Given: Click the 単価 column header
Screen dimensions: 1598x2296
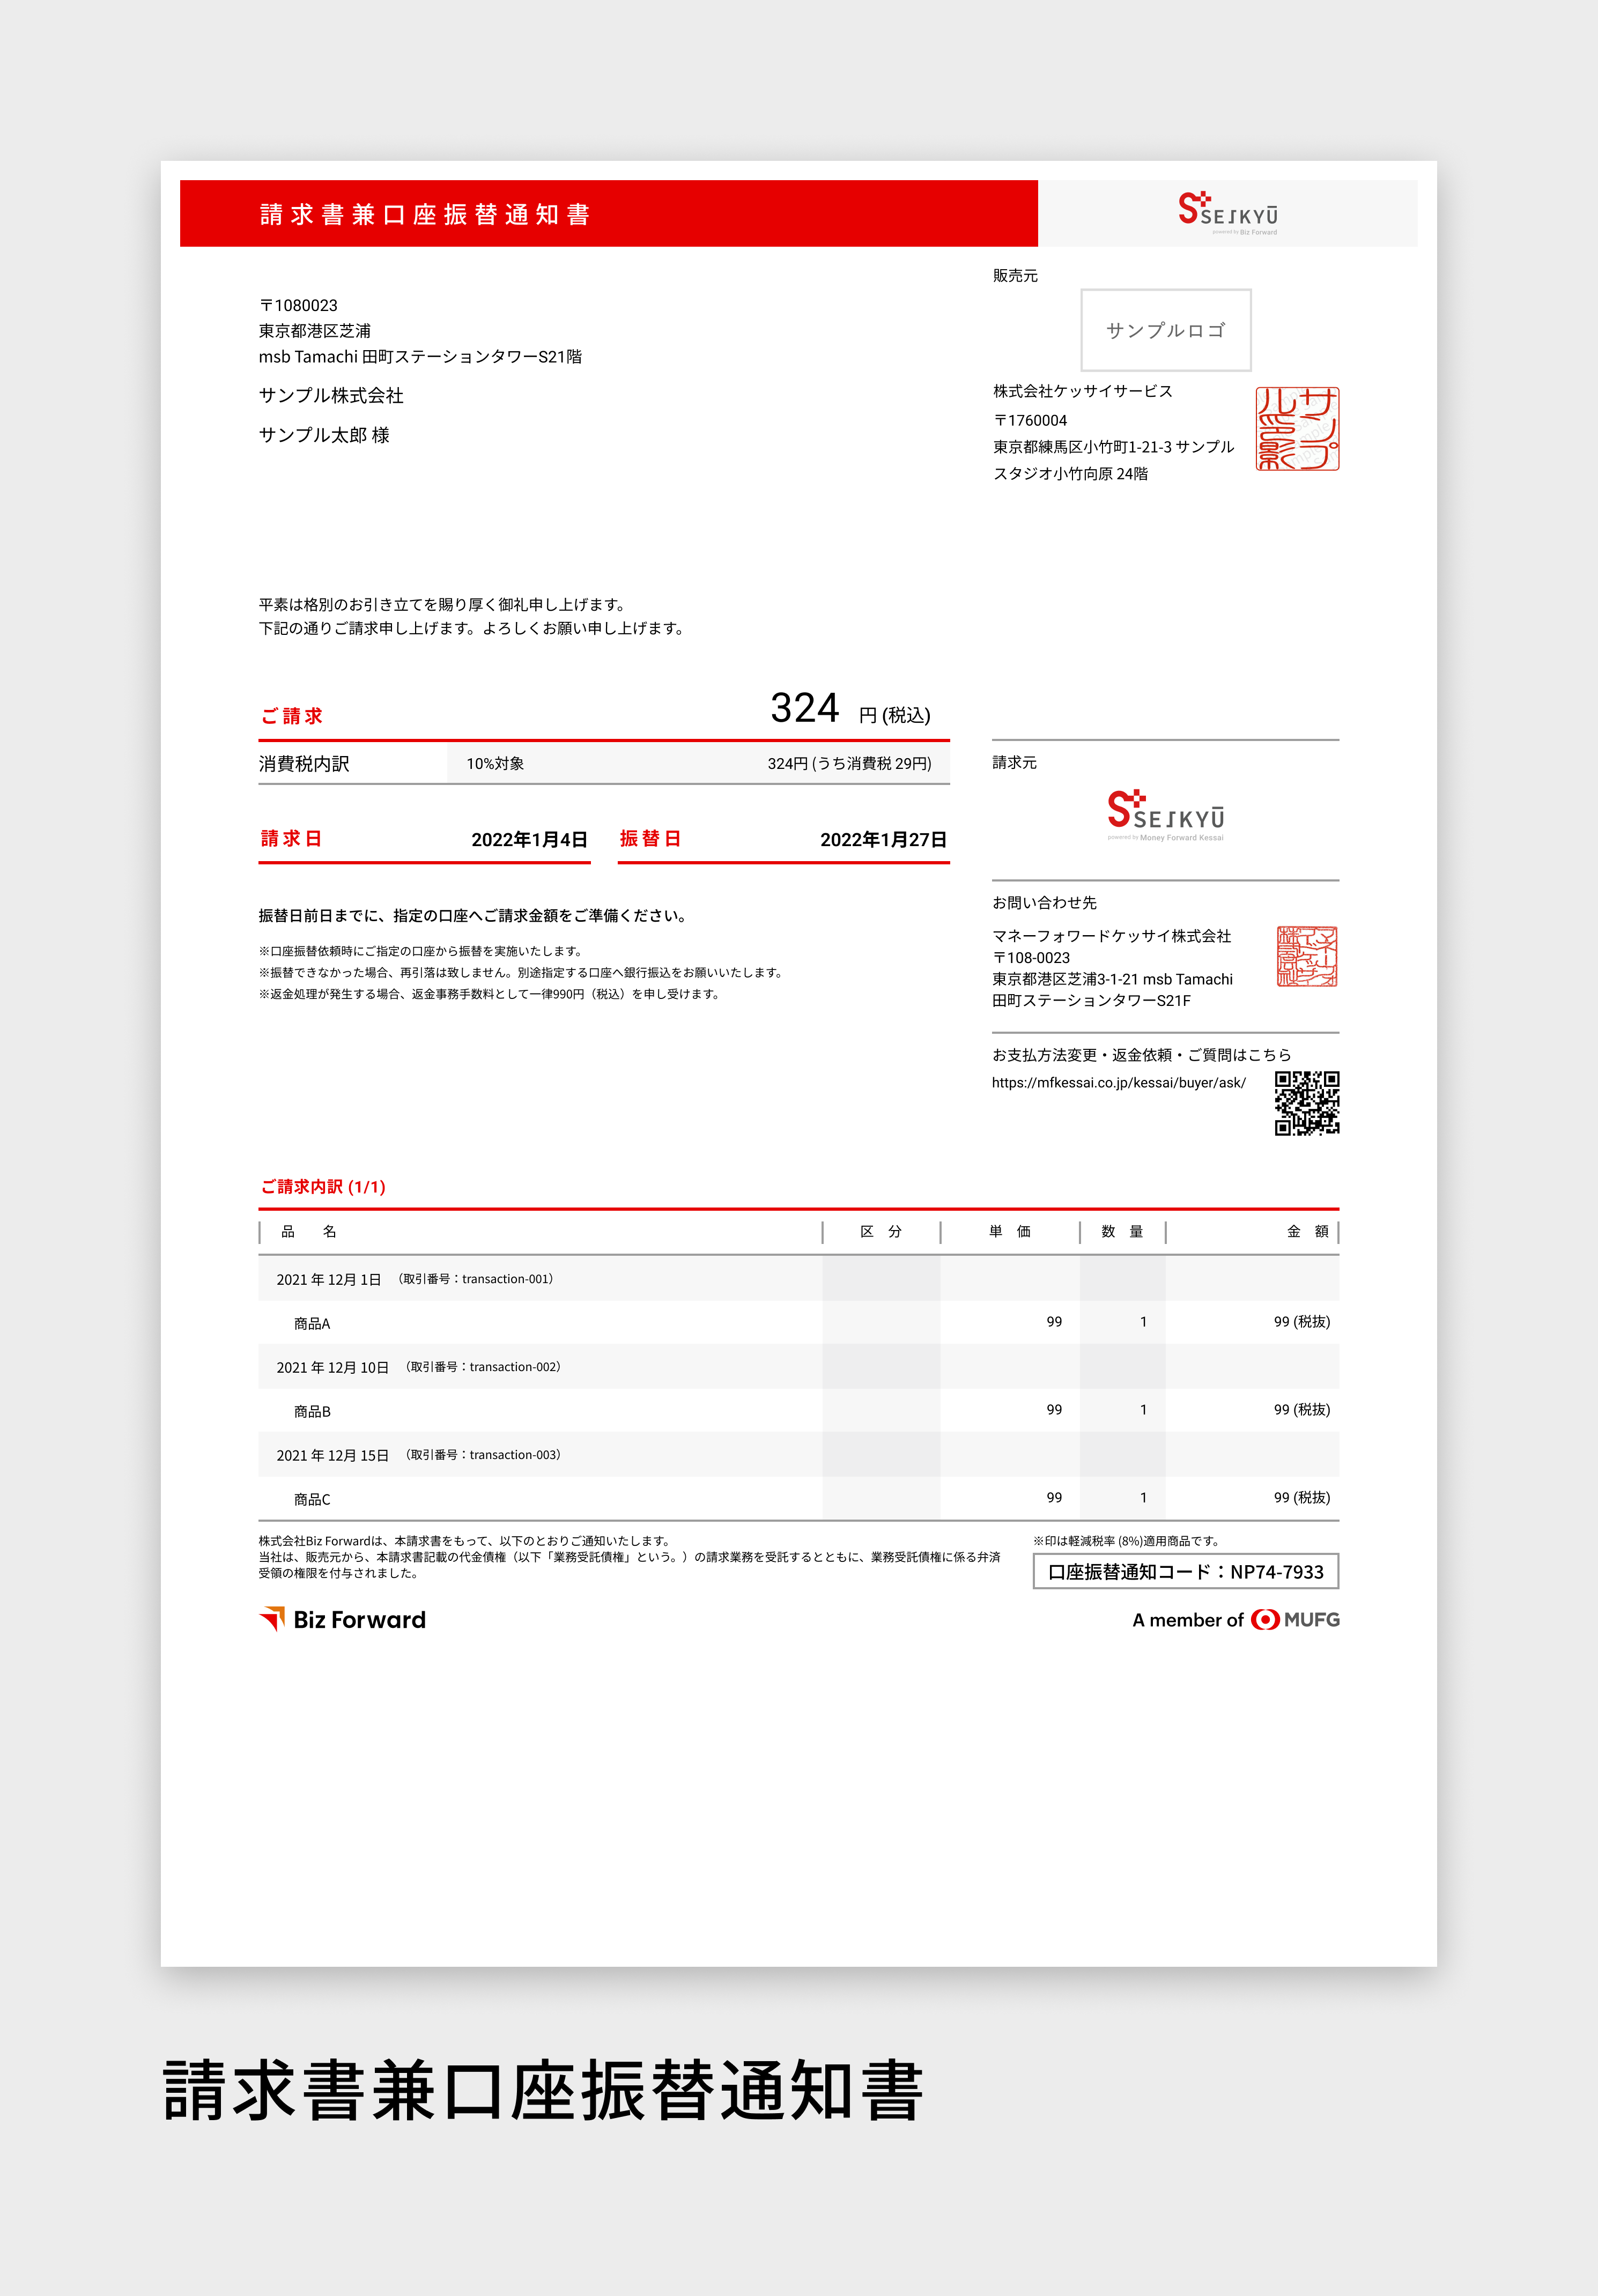Looking at the screenshot, I should point(1010,1232).
